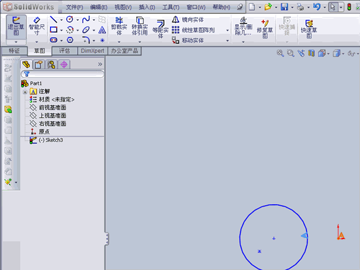Image resolution: width=360 pixels, height=270 pixels.
Task: Open the Rectangle tool dropdown arrow
Action: 61,30
